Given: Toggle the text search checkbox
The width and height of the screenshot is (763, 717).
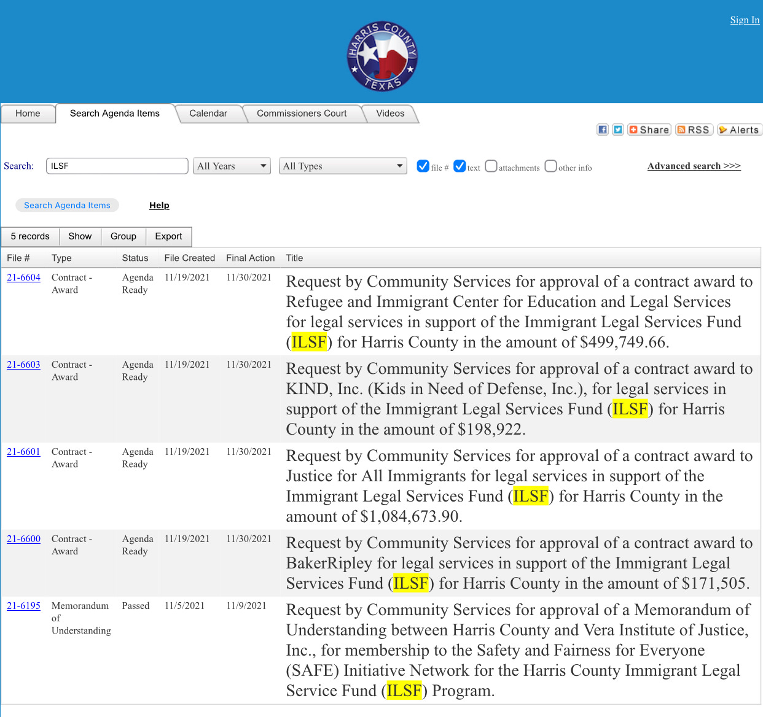Looking at the screenshot, I should [460, 166].
